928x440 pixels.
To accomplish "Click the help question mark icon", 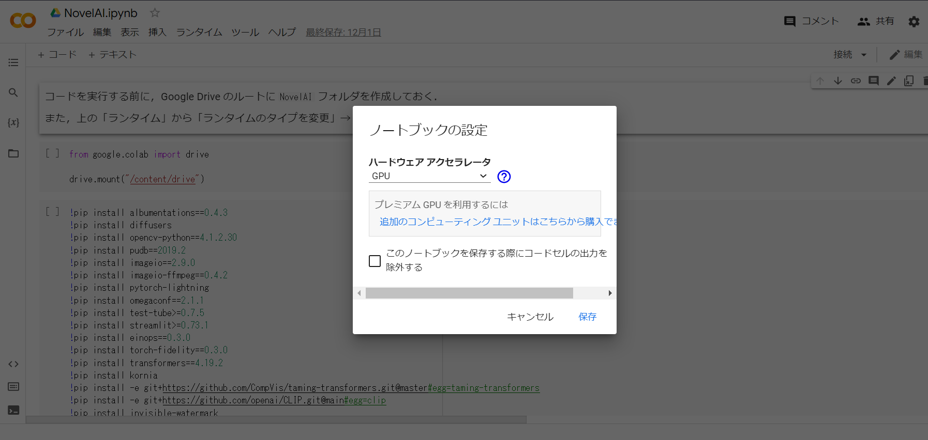I will (x=504, y=177).
